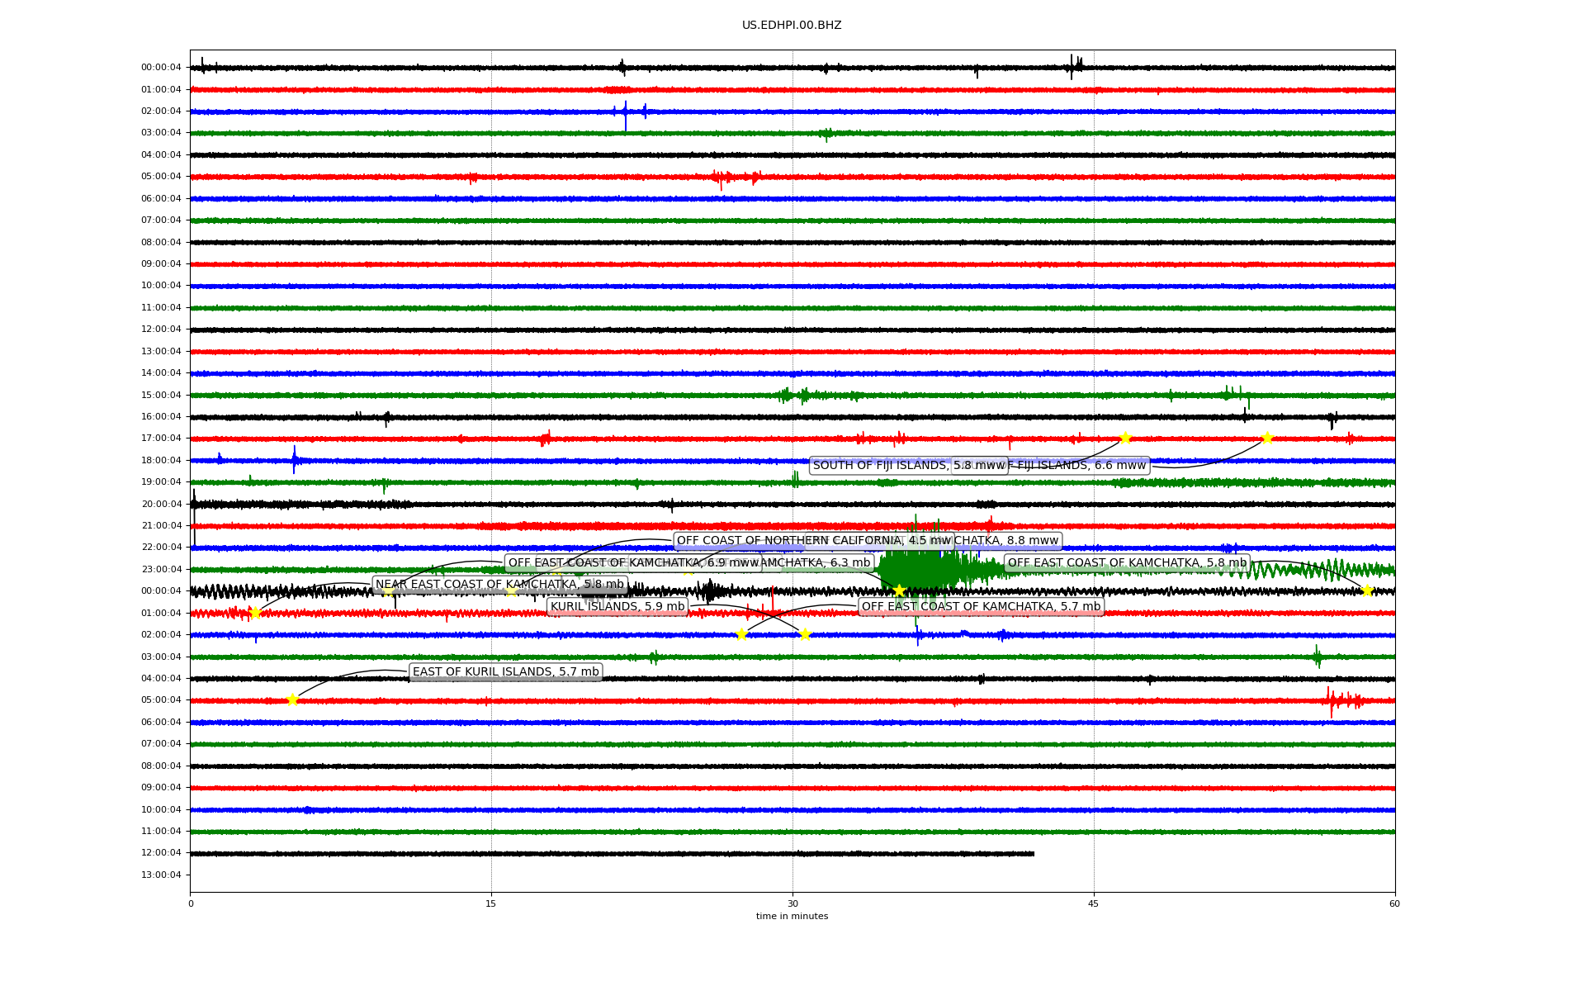The width and height of the screenshot is (1585, 991).
Task: Click the EAST OF KURIL ISLANDS, 5.7 mb label
Action: coord(506,672)
